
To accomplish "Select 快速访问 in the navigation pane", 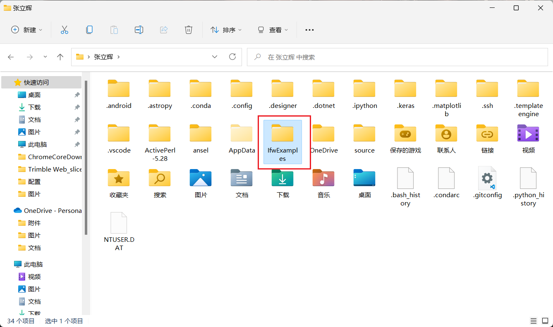I will [36, 82].
